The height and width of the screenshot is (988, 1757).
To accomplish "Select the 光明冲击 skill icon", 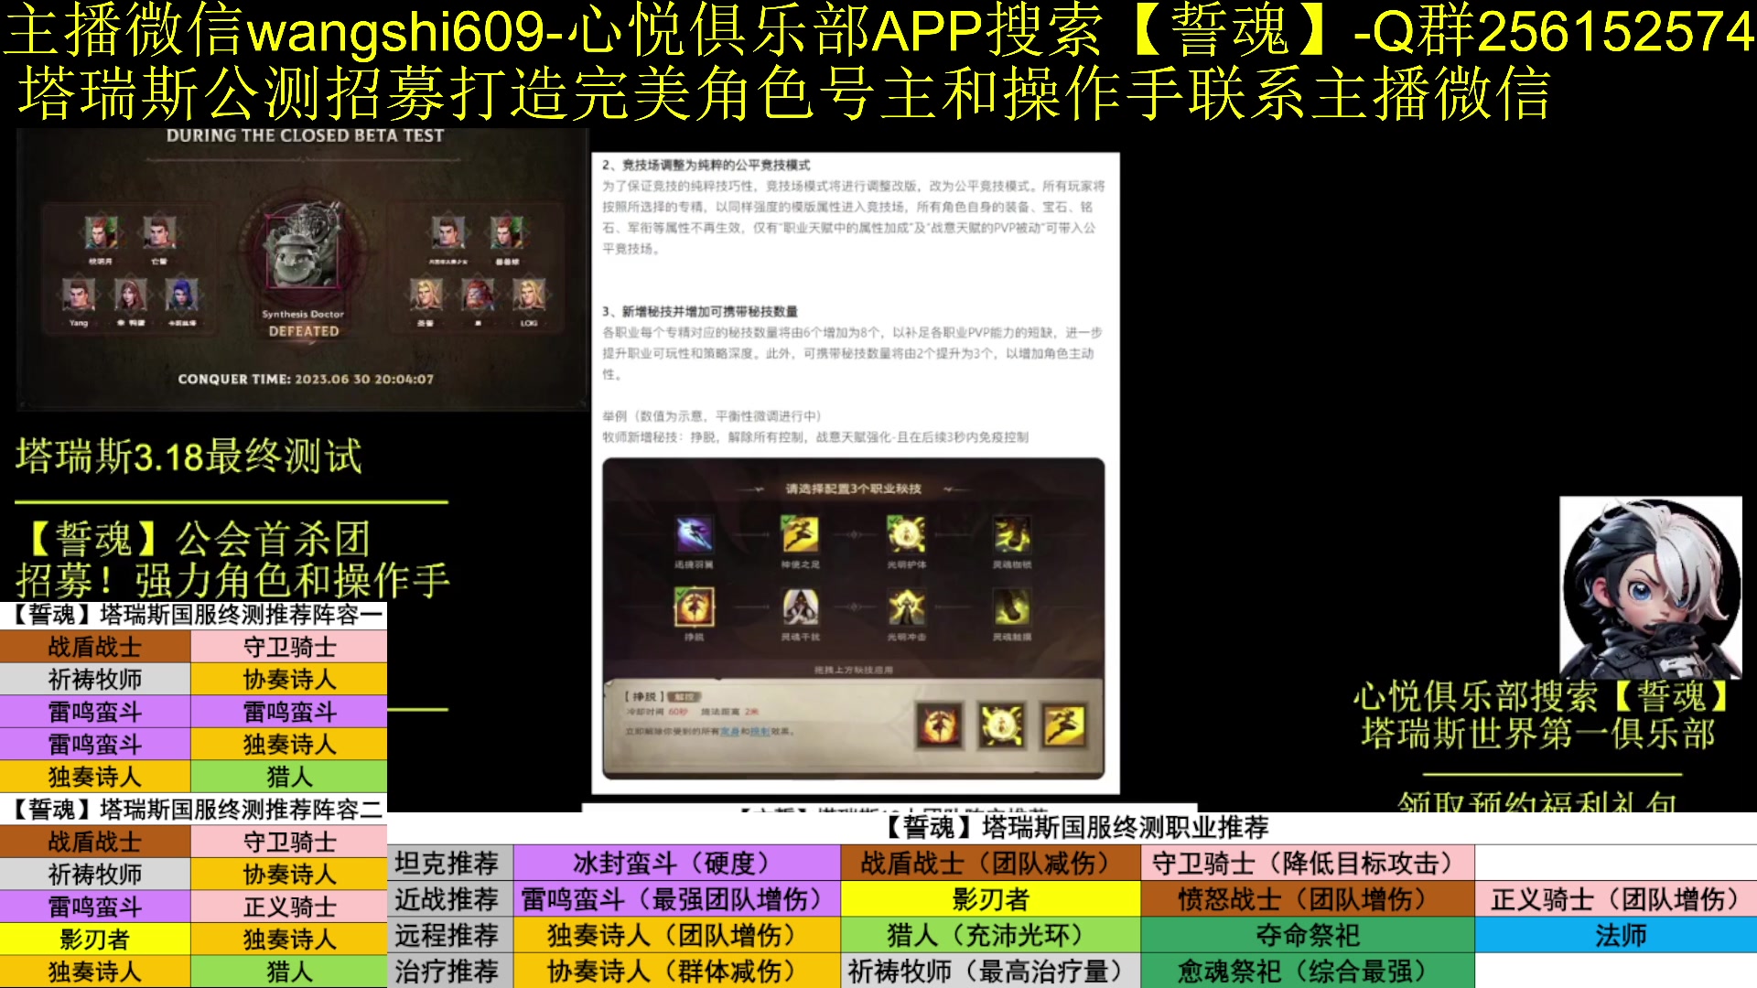I will pos(906,607).
